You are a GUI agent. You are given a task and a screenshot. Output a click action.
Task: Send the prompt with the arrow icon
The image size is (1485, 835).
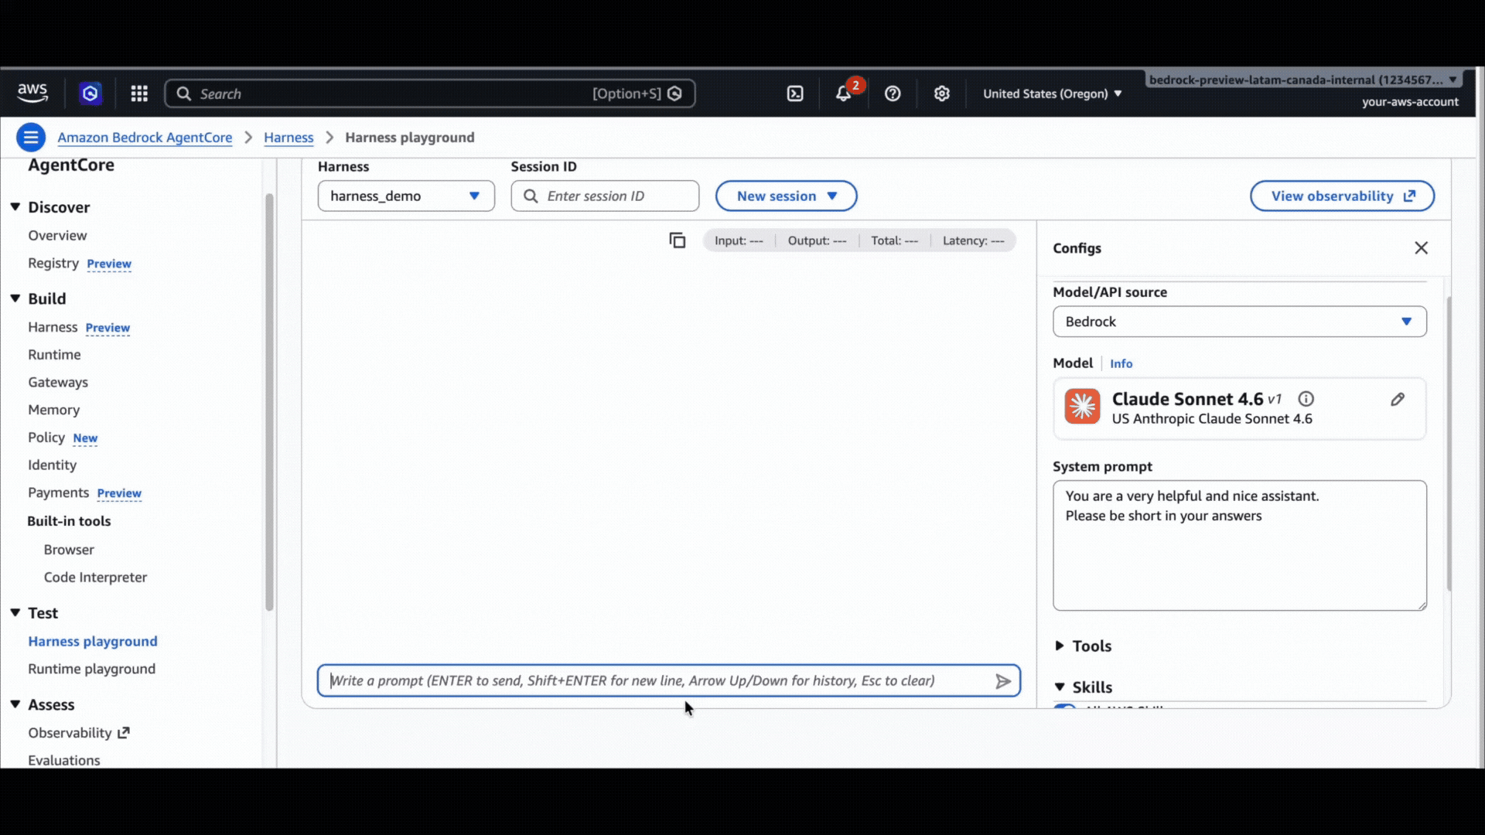coord(1003,681)
